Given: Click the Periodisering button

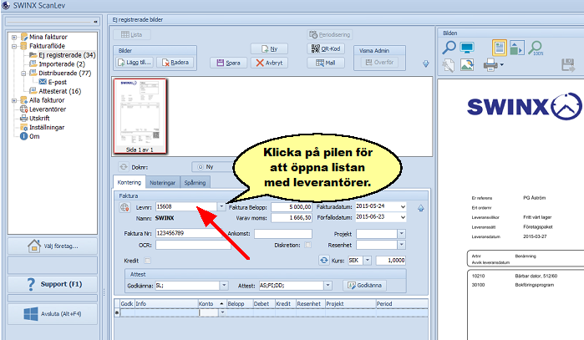Looking at the screenshot, I should (x=330, y=34).
